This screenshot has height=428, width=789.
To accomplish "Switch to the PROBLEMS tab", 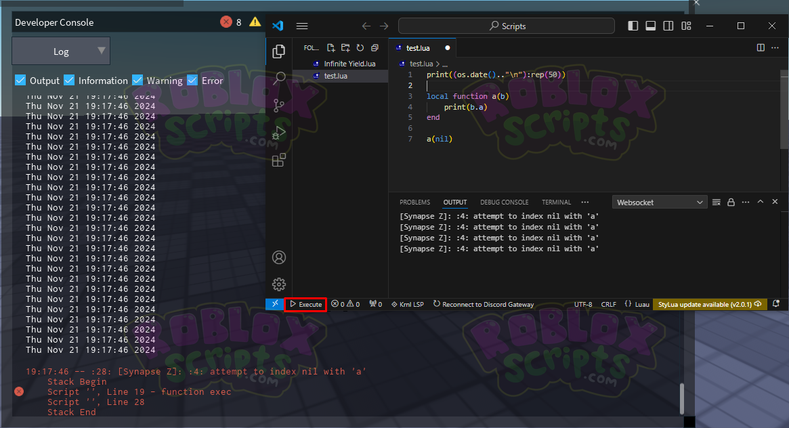I will pyautogui.click(x=414, y=202).
